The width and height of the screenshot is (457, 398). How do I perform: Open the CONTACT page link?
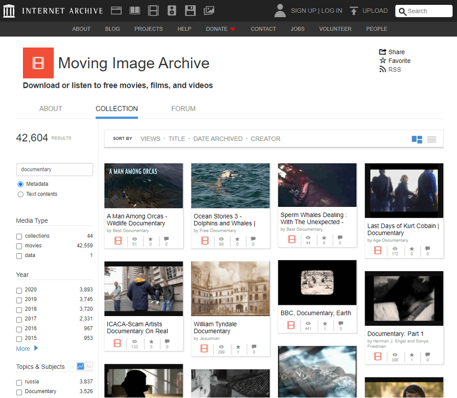click(x=263, y=29)
